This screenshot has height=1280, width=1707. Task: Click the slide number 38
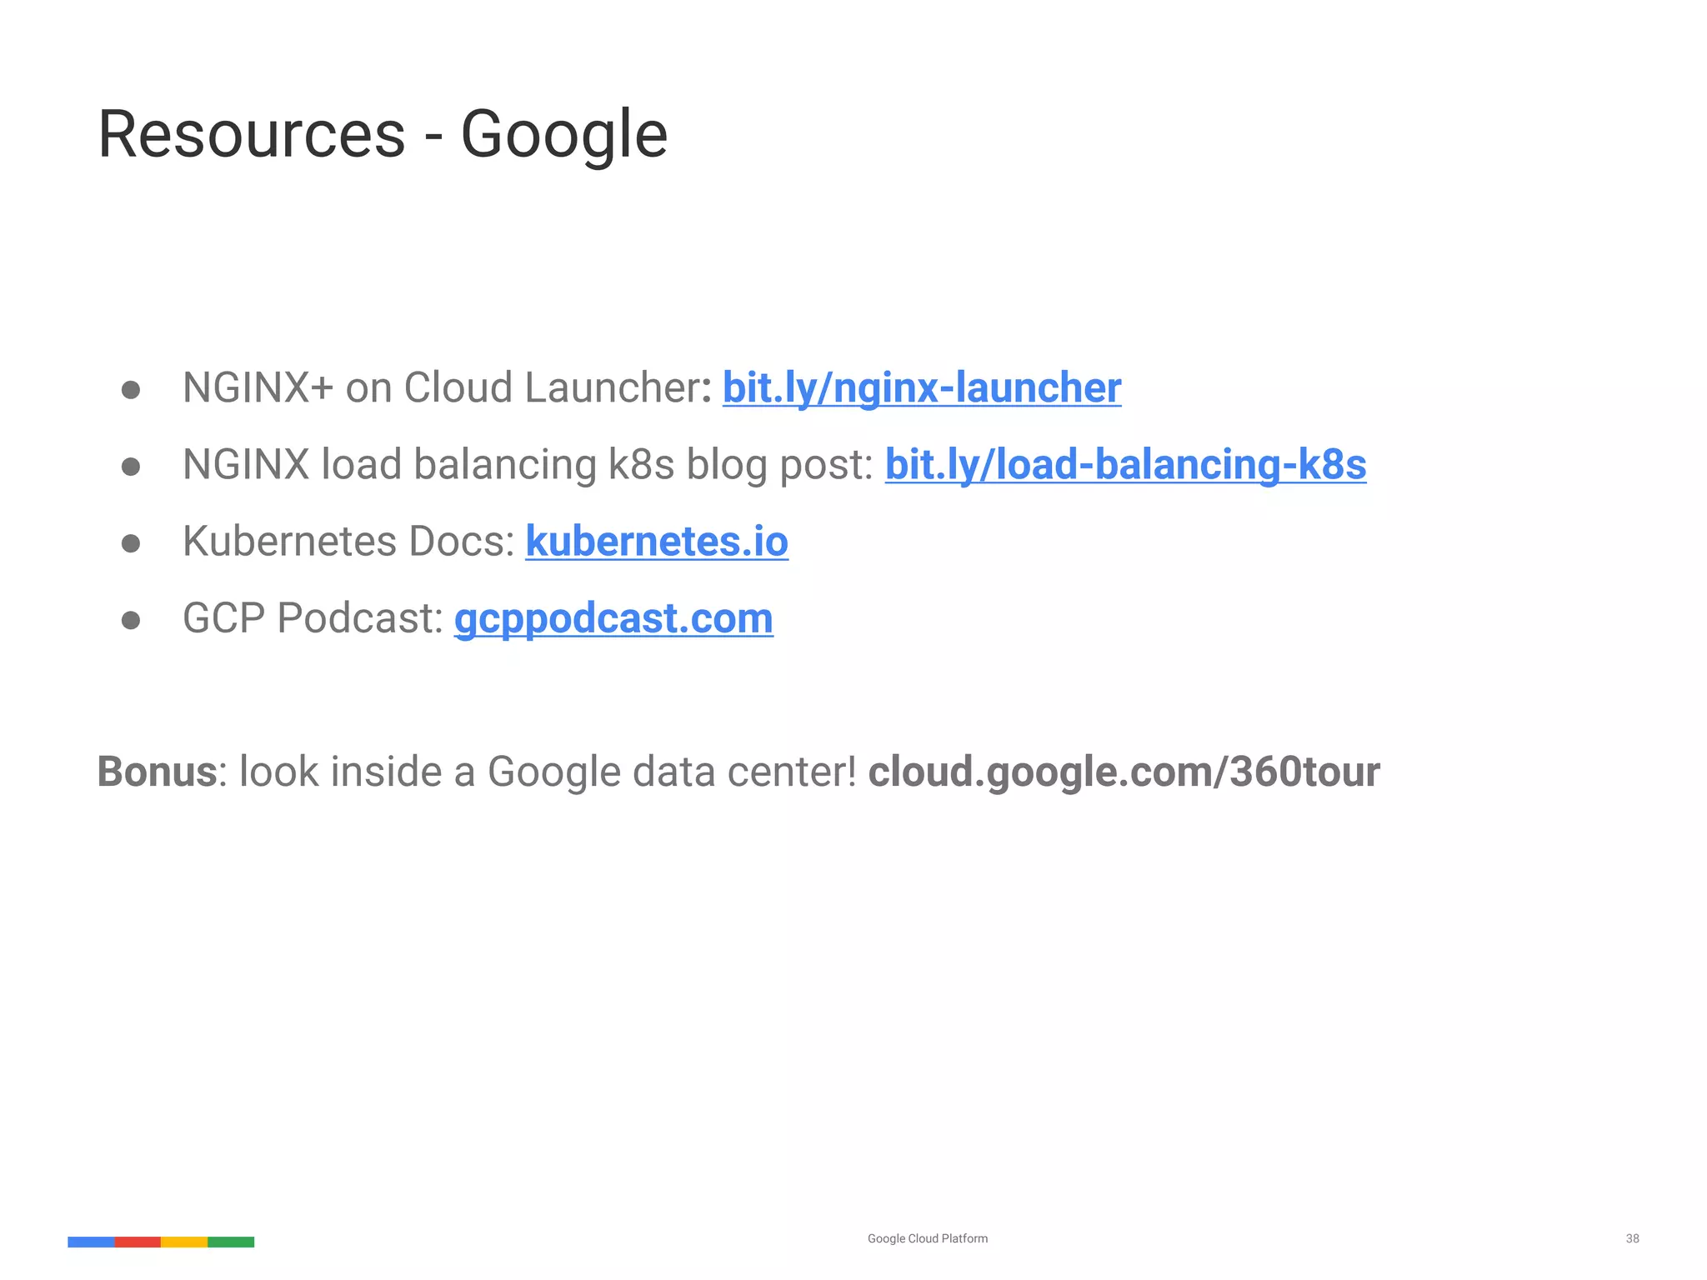point(1632,1238)
